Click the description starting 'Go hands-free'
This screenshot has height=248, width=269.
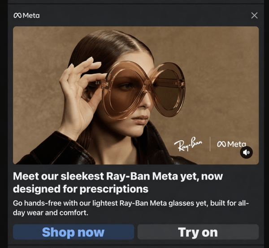[x=131, y=208]
